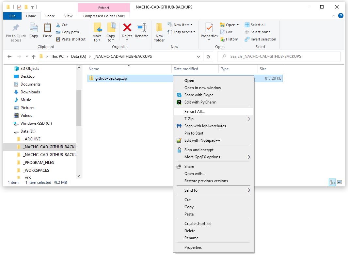Choose Sign and encrypt in context menu

pos(213,150)
